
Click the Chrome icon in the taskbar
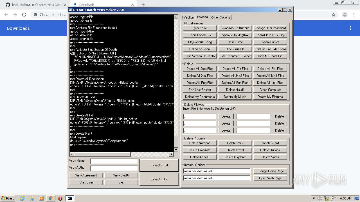51,198
